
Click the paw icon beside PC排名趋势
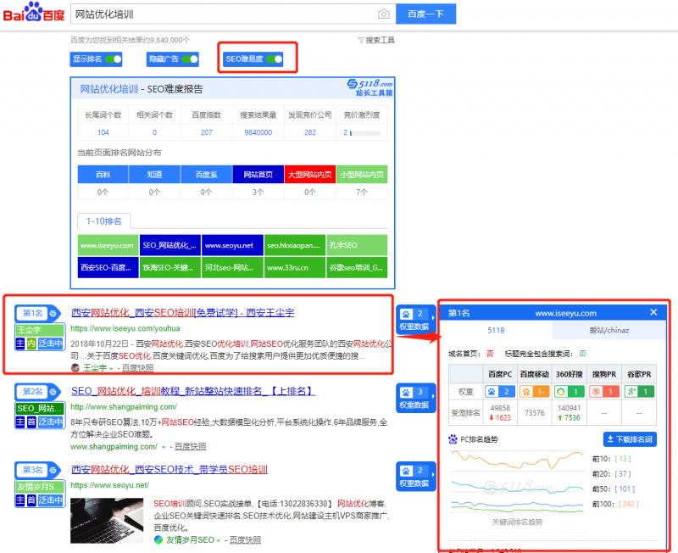pyautogui.click(x=453, y=439)
